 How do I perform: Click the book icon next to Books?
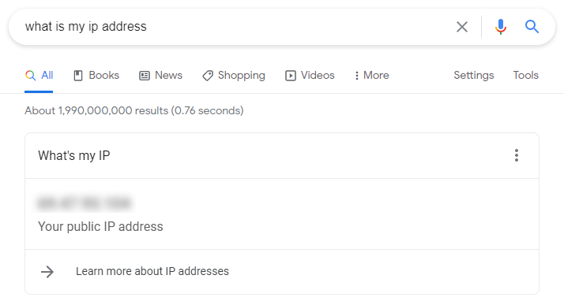tap(78, 76)
